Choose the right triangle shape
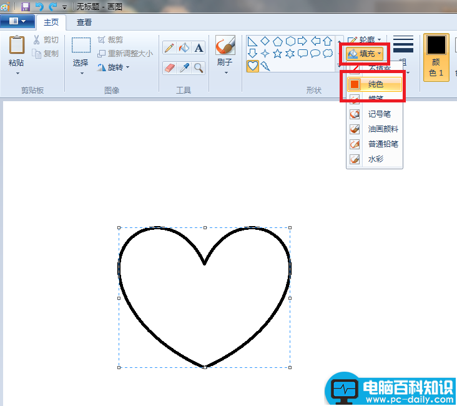This screenshot has height=406, width=457. (252, 42)
